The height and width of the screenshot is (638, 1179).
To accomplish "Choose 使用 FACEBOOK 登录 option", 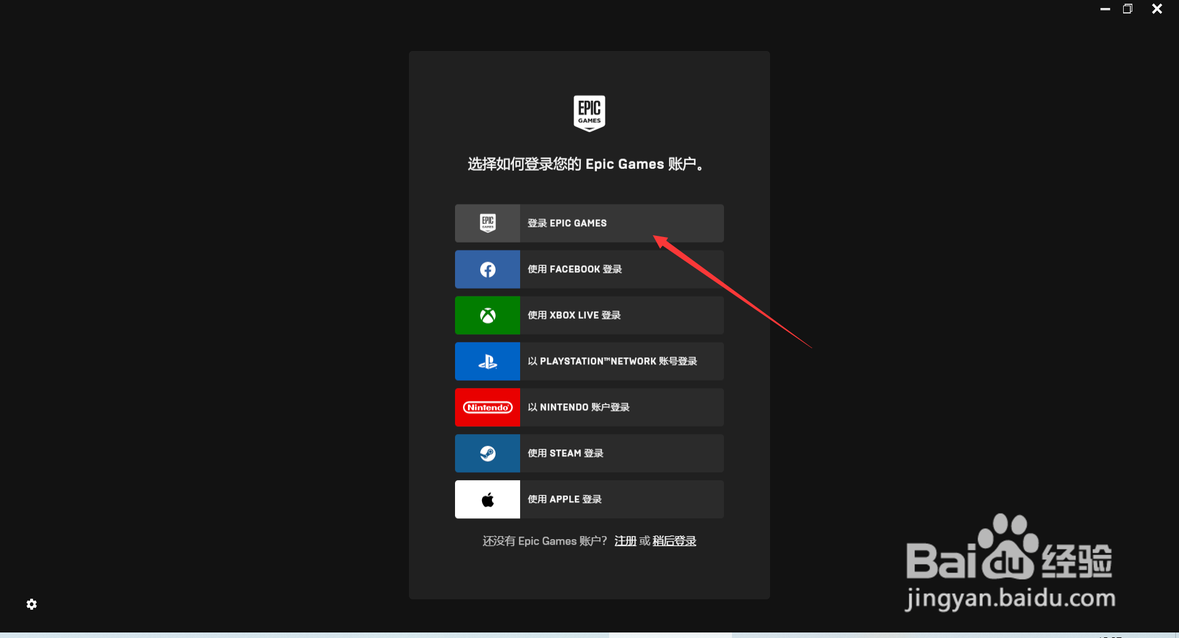I will [589, 270].
